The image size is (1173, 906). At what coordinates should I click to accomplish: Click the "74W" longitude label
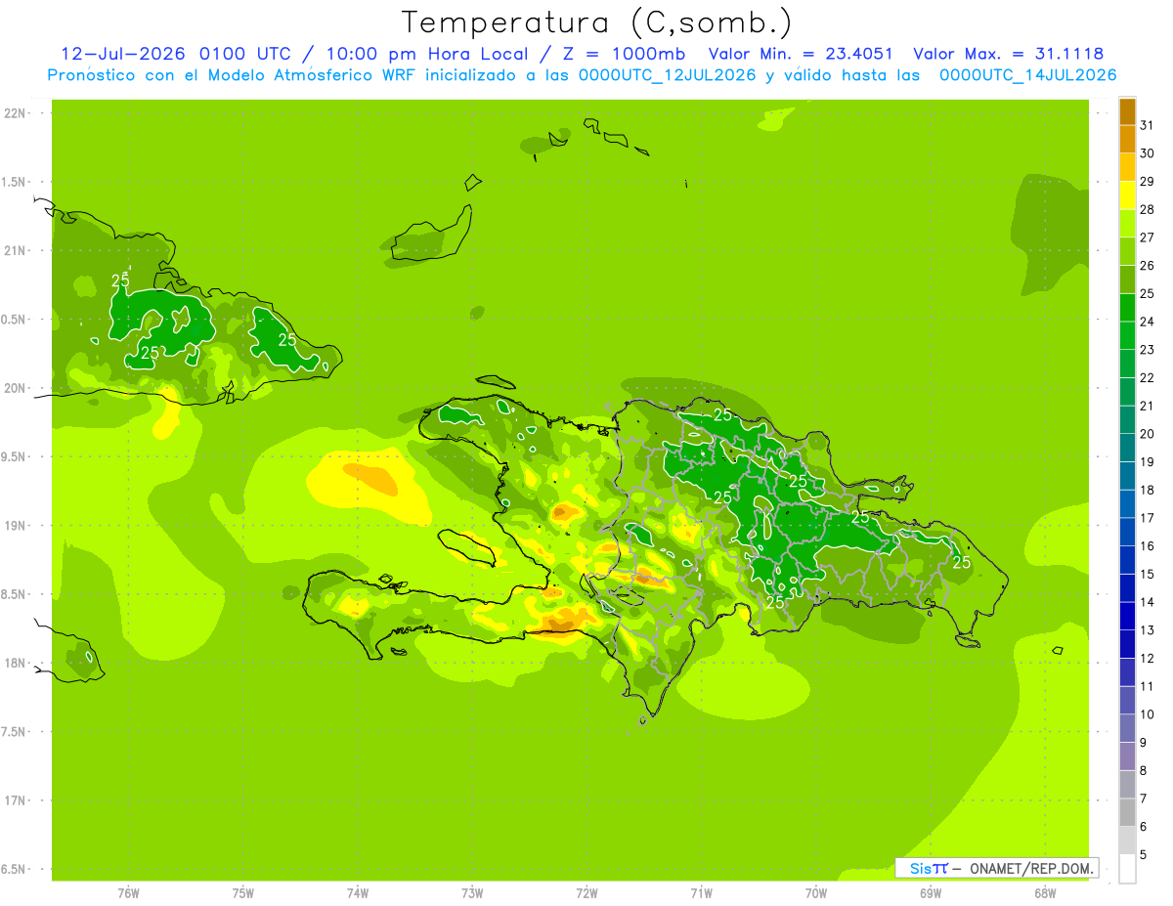(358, 892)
